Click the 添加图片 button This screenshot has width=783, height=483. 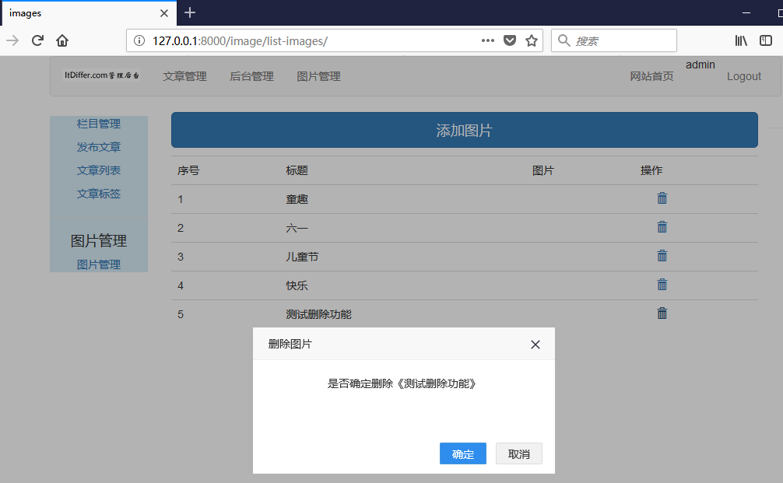[465, 130]
